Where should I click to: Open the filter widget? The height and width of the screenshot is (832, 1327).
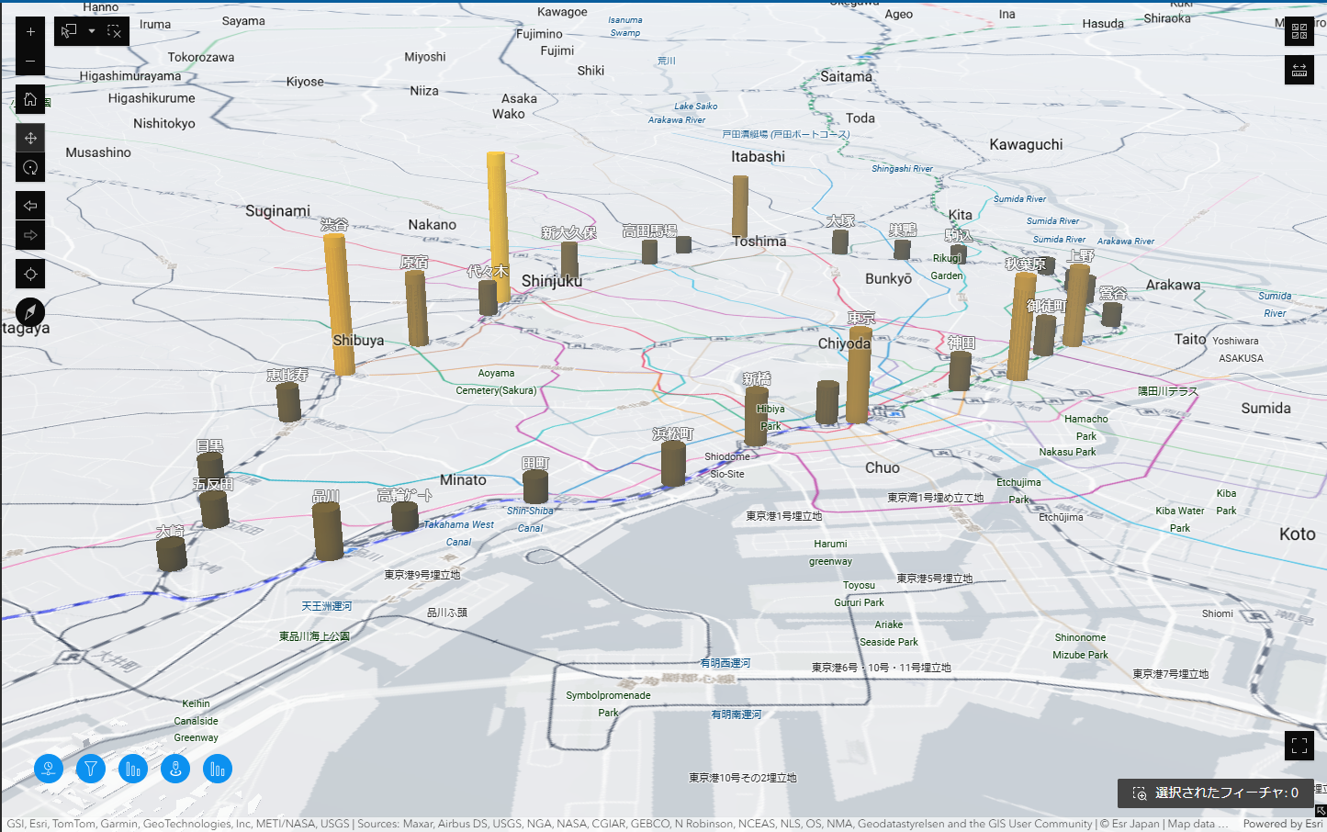pos(91,769)
